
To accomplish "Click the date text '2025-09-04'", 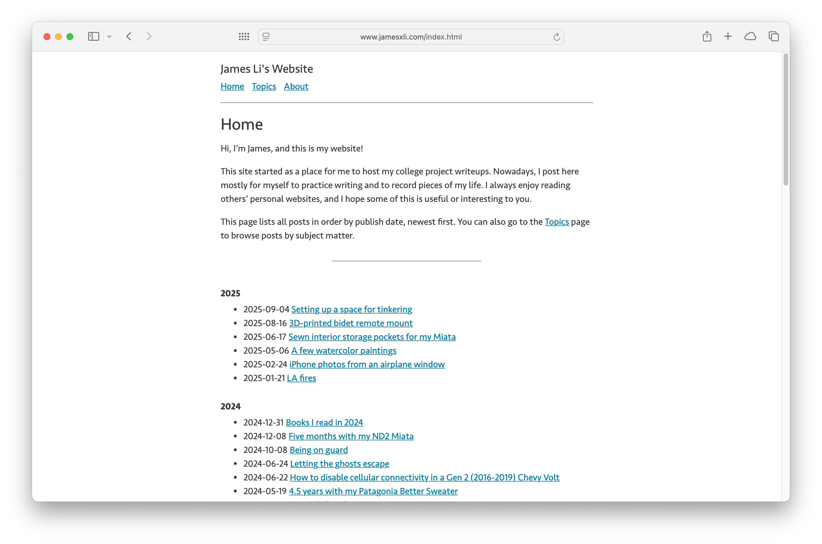I will [266, 309].
